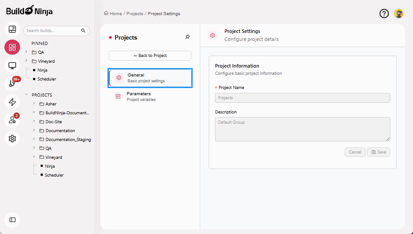Click the Parameters sliders icon

point(118,97)
